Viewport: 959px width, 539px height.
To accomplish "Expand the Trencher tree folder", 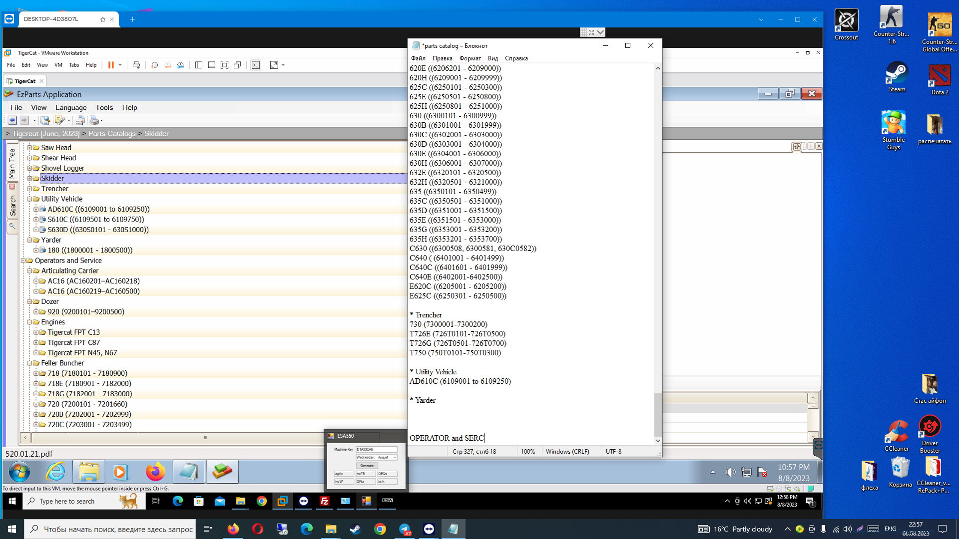I will point(29,189).
